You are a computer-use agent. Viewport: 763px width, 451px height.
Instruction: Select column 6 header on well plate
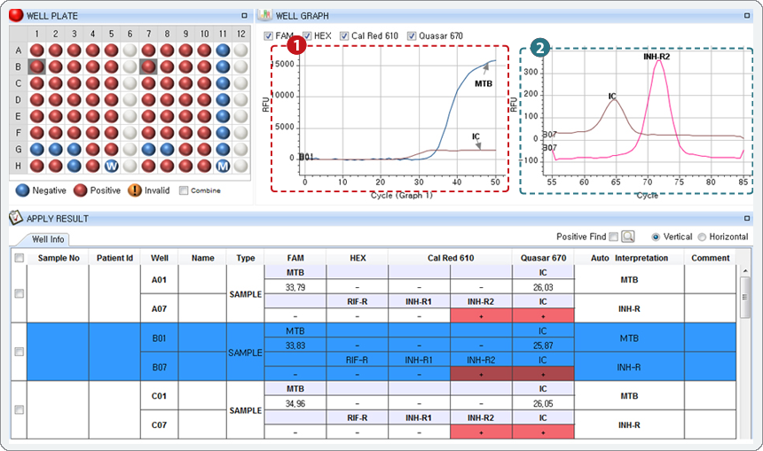tap(130, 34)
